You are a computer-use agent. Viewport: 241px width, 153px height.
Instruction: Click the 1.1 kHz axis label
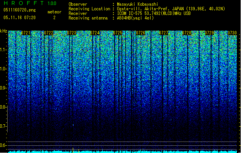pos(3,50)
